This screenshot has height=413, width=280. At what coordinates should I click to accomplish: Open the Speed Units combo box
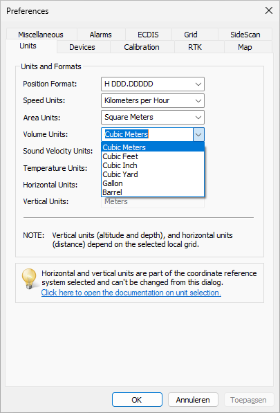153,100
